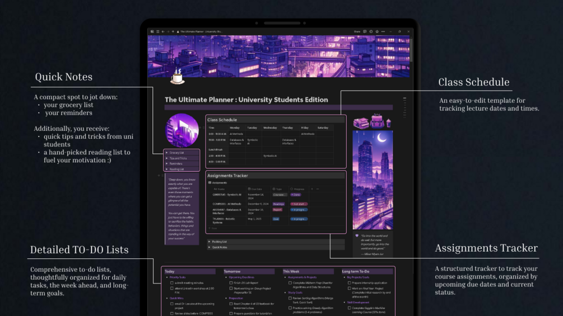Viewport: 563px width, 316px height.
Task: Click the 'Coursework' type tag
Action: (280, 195)
